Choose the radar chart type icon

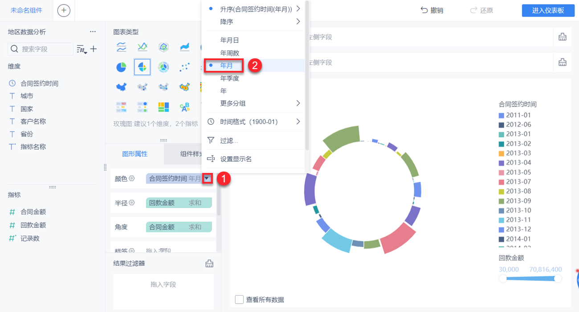[x=164, y=47]
